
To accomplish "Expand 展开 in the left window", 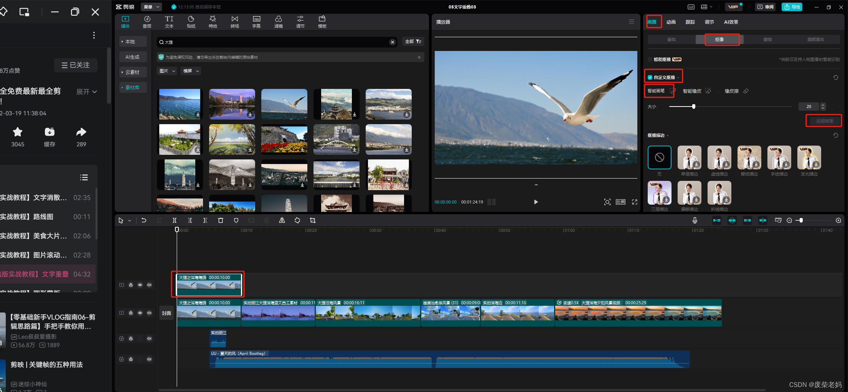I will (x=87, y=92).
